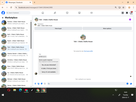Show hidden system tray icons chevron

113,95
